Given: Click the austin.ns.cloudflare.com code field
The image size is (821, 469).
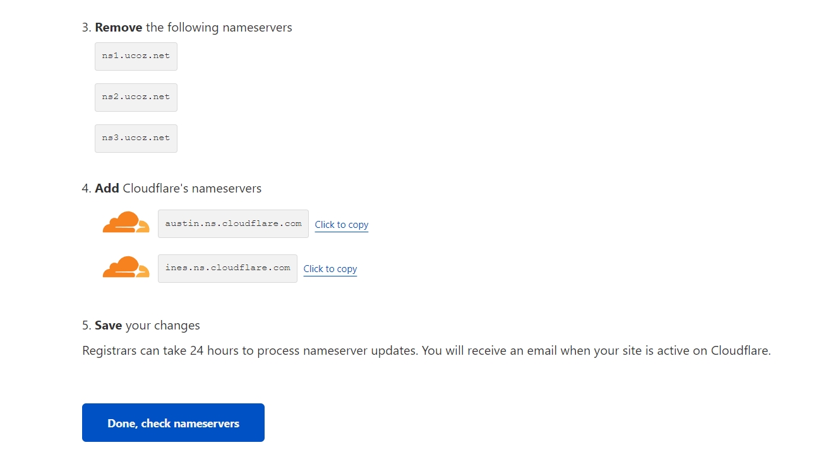Looking at the screenshot, I should [233, 223].
